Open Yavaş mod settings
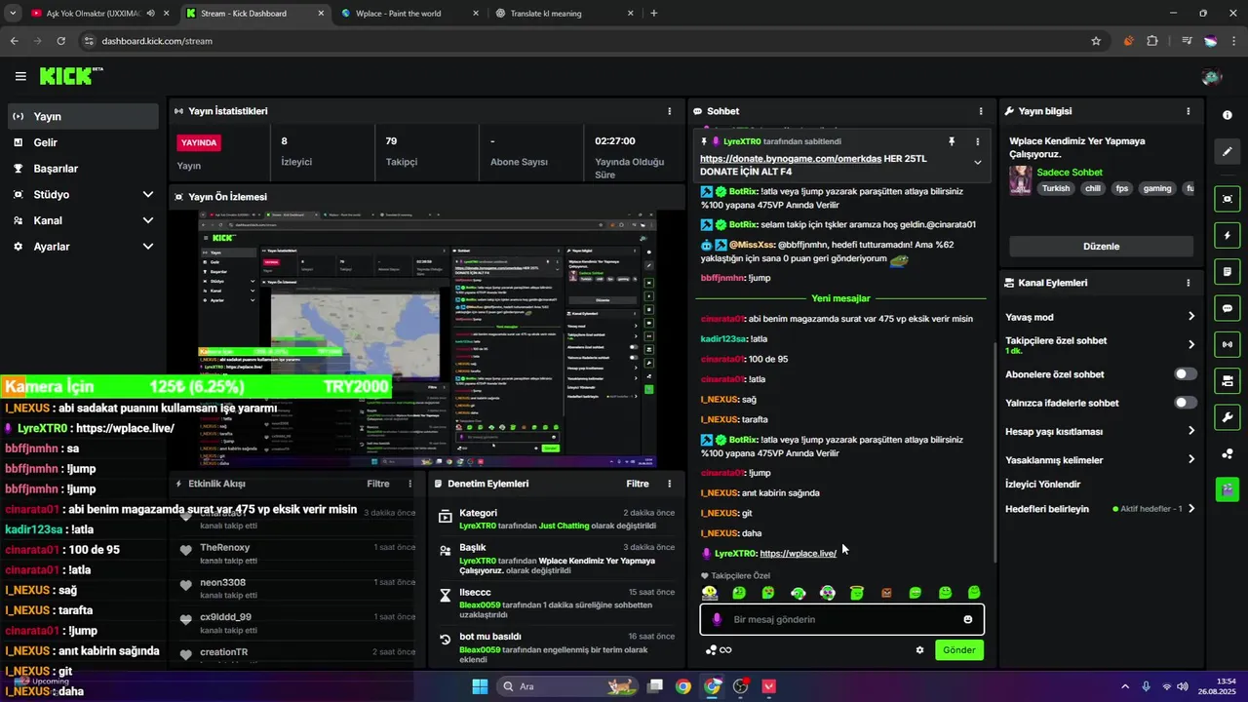1248x702 pixels. pyautogui.click(x=1100, y=317)
